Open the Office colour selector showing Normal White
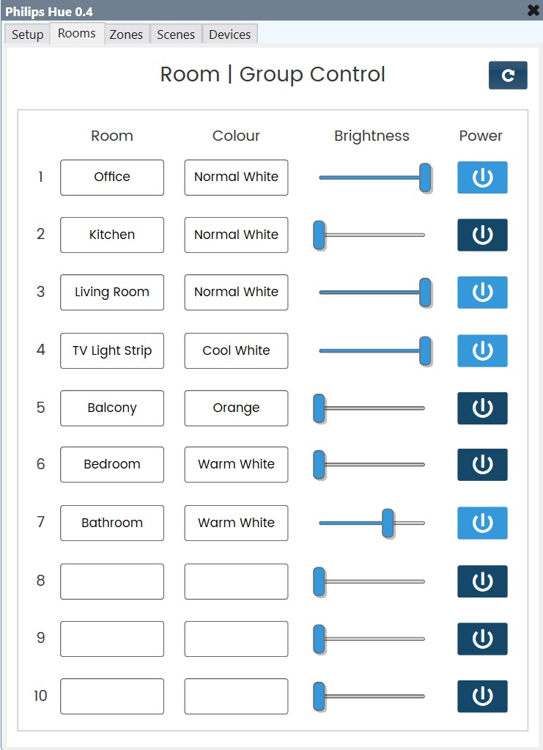The width and height of the screenshot is (543, 750). click(x=236, y=177)
